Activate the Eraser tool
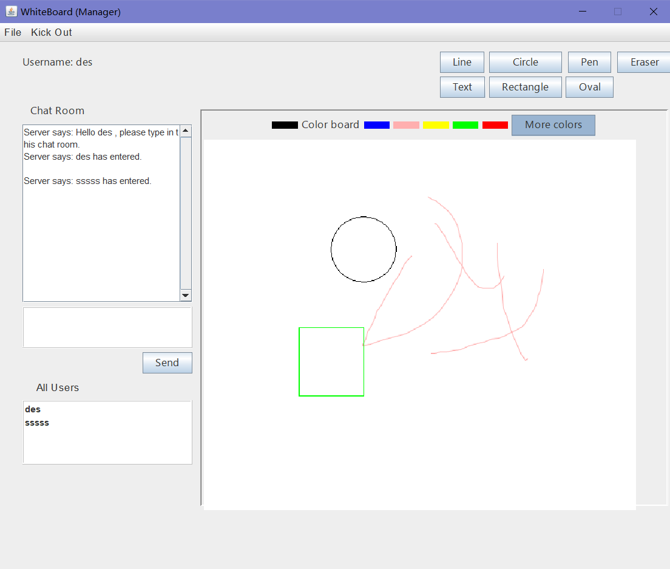Viewport: 670px width, 569px height. 644,63
